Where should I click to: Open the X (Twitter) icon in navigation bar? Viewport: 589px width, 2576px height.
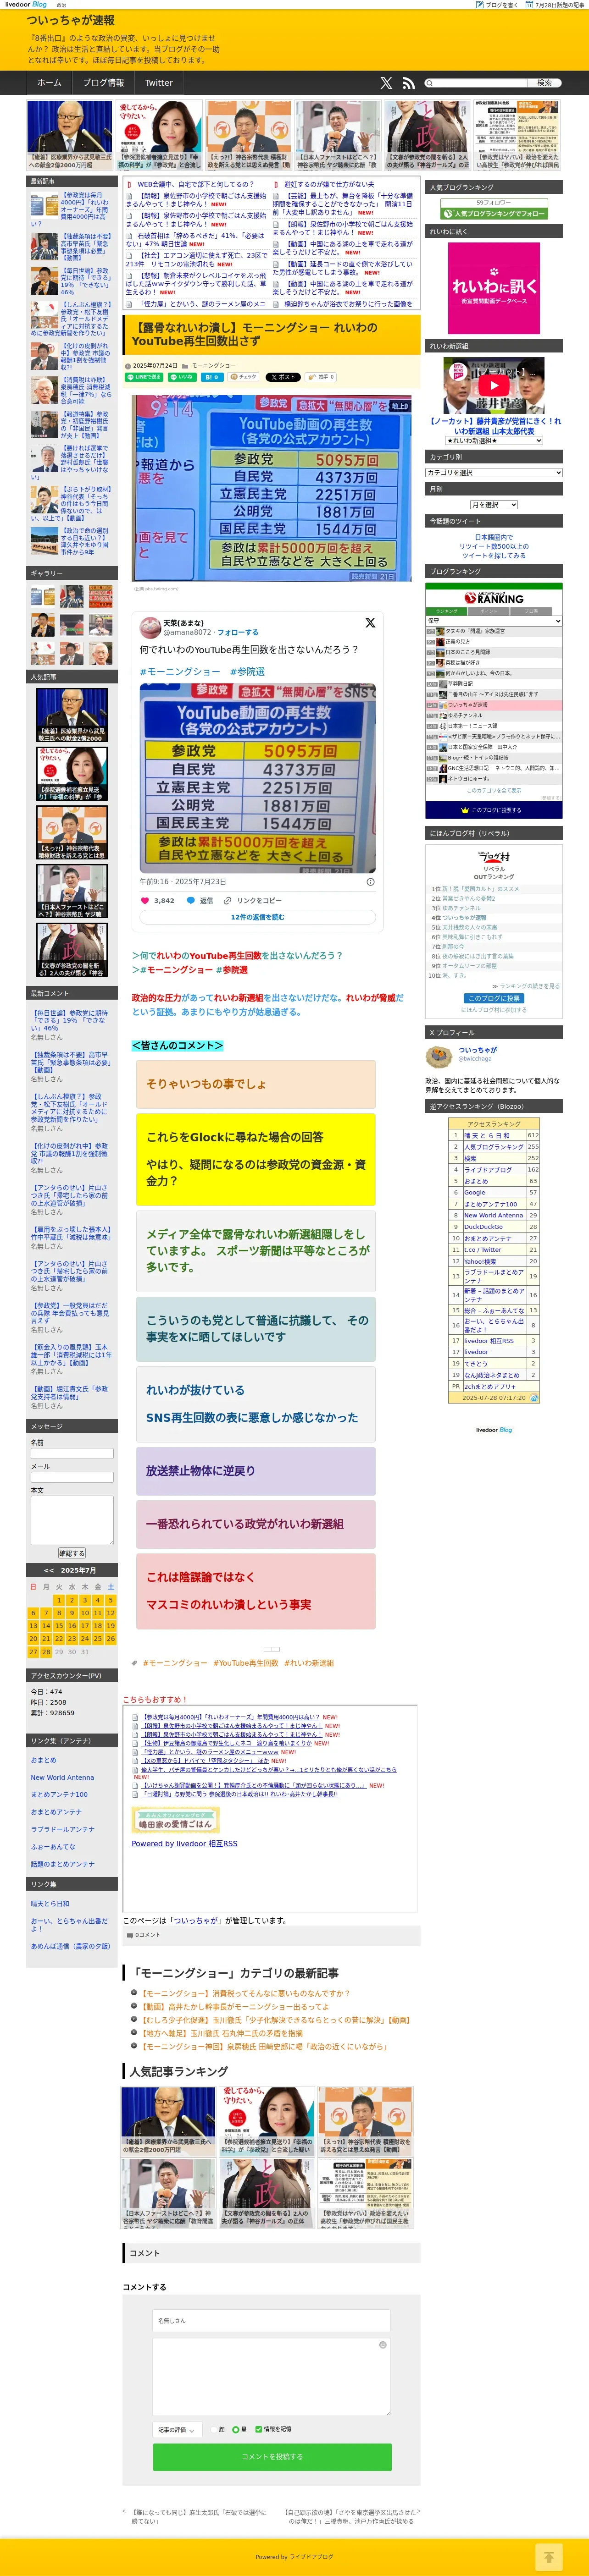pyautogui.click(x=386, y=83)
